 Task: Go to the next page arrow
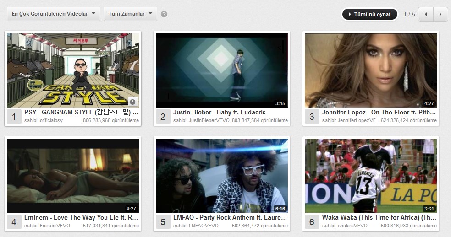click(x=440, y=14)
